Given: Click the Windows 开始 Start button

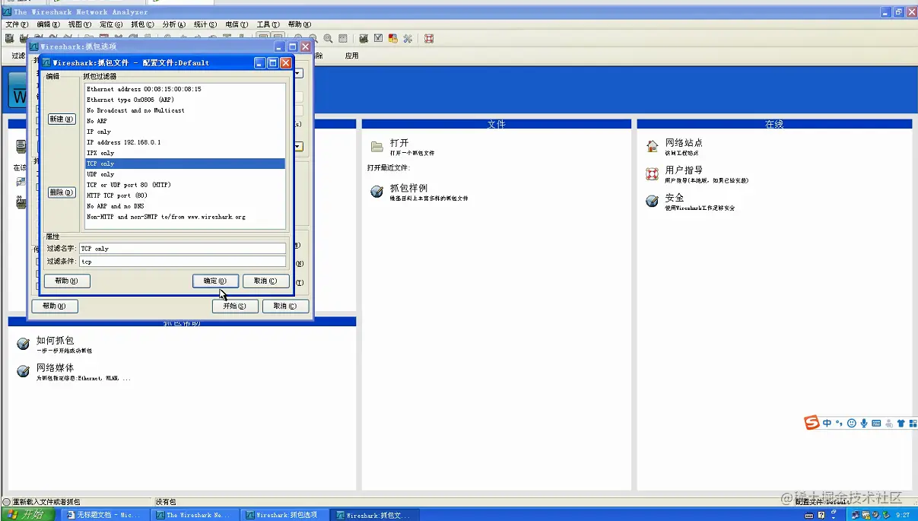Looking at the screenshot, I should (27, 515).
